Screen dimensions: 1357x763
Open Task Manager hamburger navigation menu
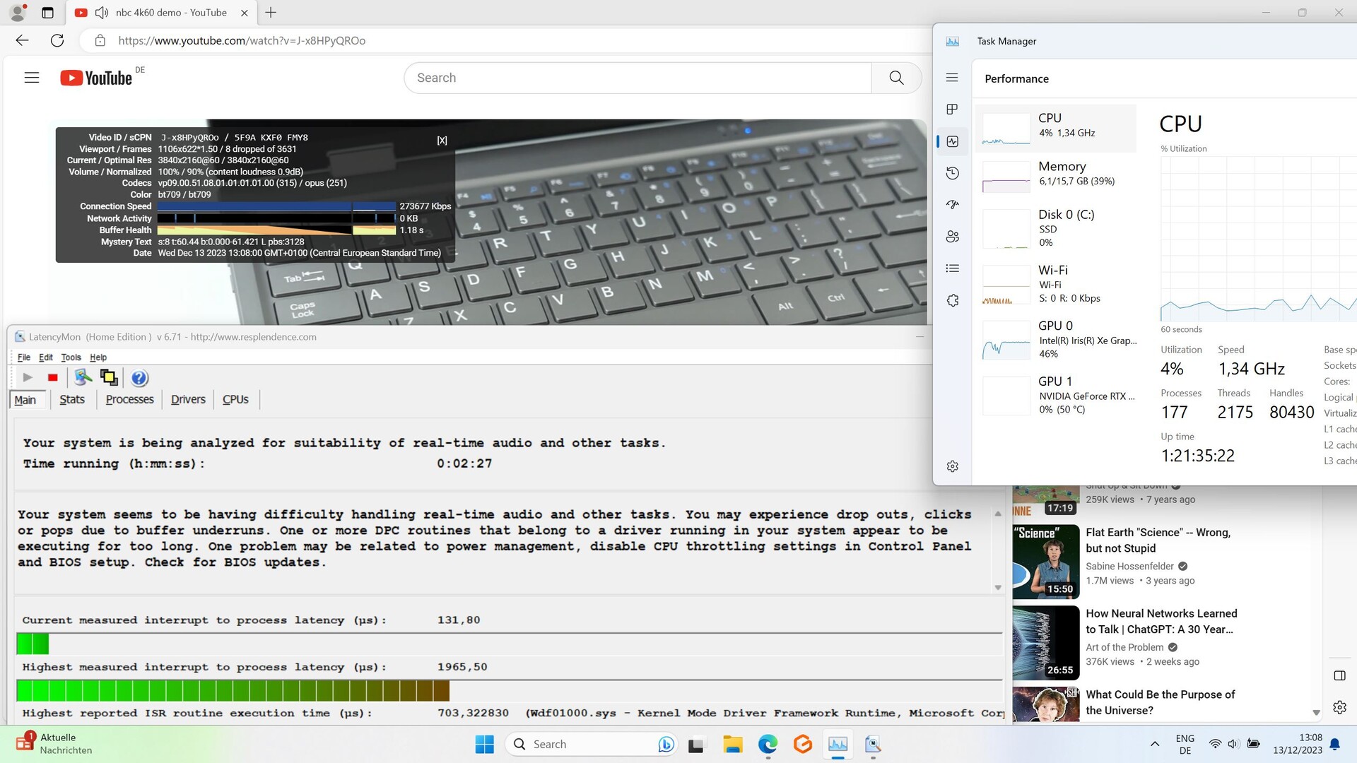point(952,78)
